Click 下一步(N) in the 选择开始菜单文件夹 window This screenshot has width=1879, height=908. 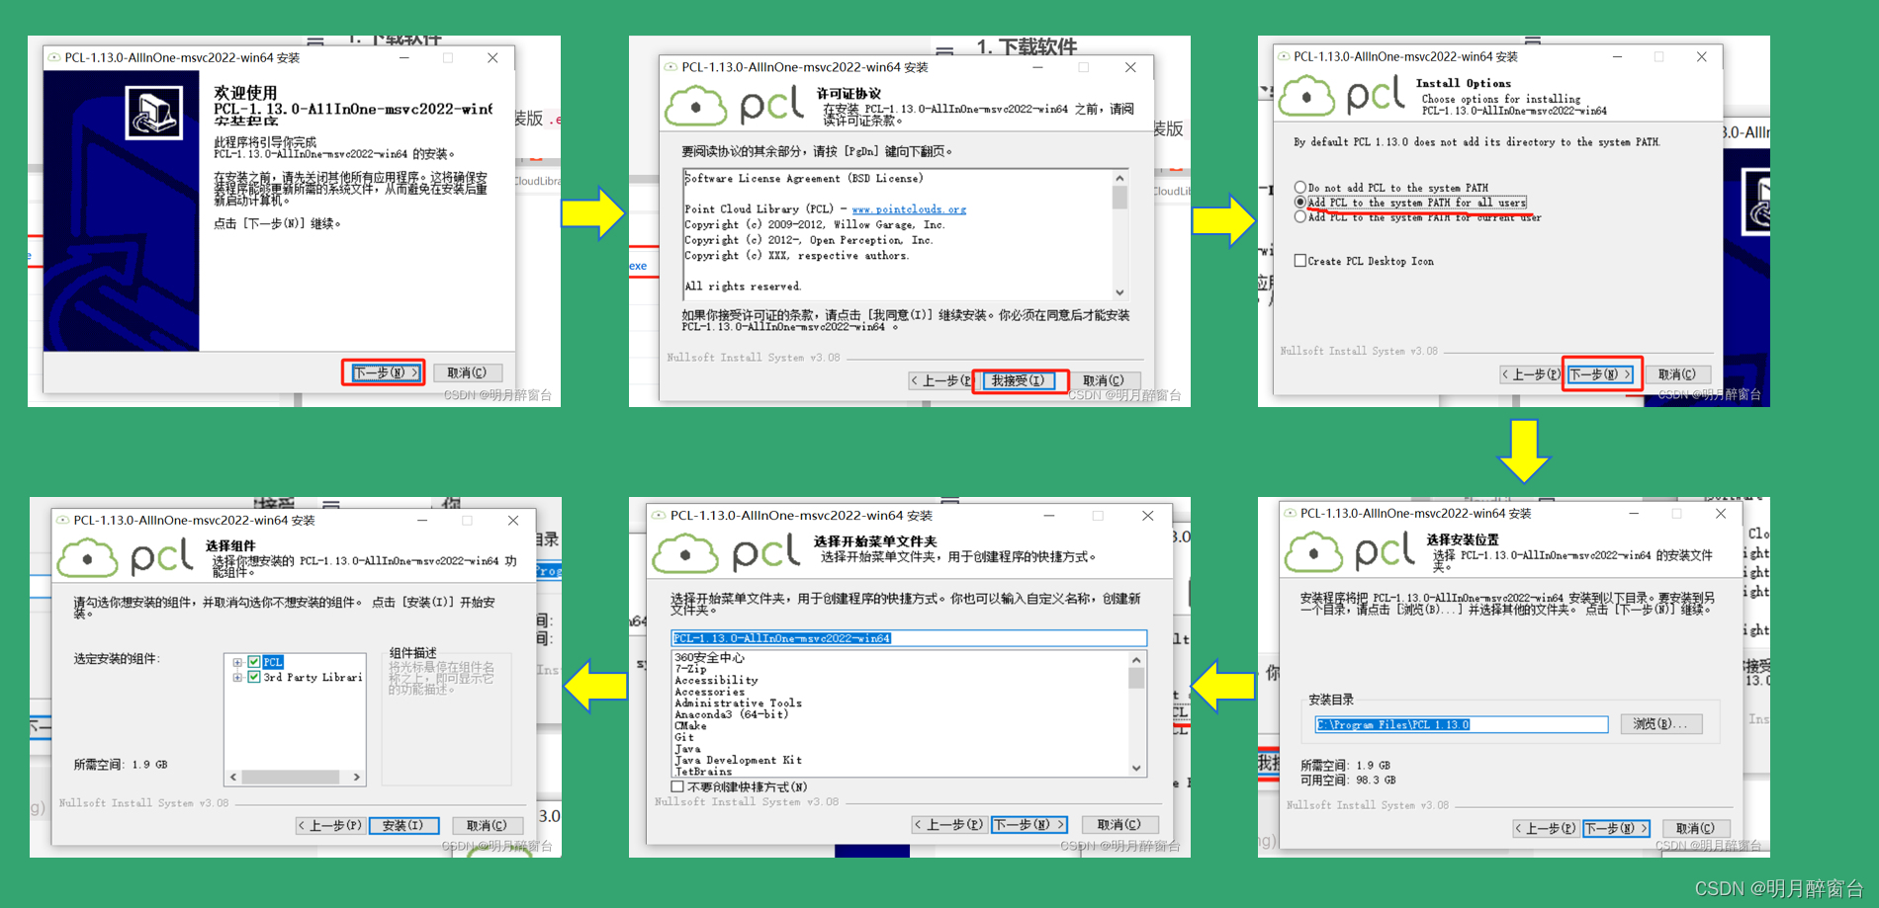click(x=1029, y=824)
